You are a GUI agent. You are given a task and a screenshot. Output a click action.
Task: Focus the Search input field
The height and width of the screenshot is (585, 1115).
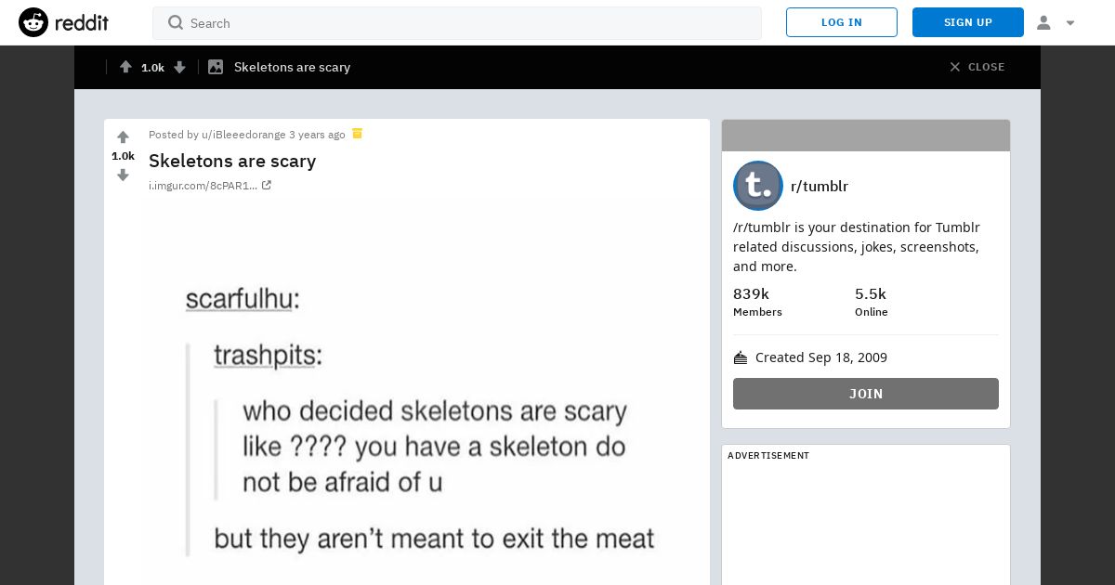(457, 23)
